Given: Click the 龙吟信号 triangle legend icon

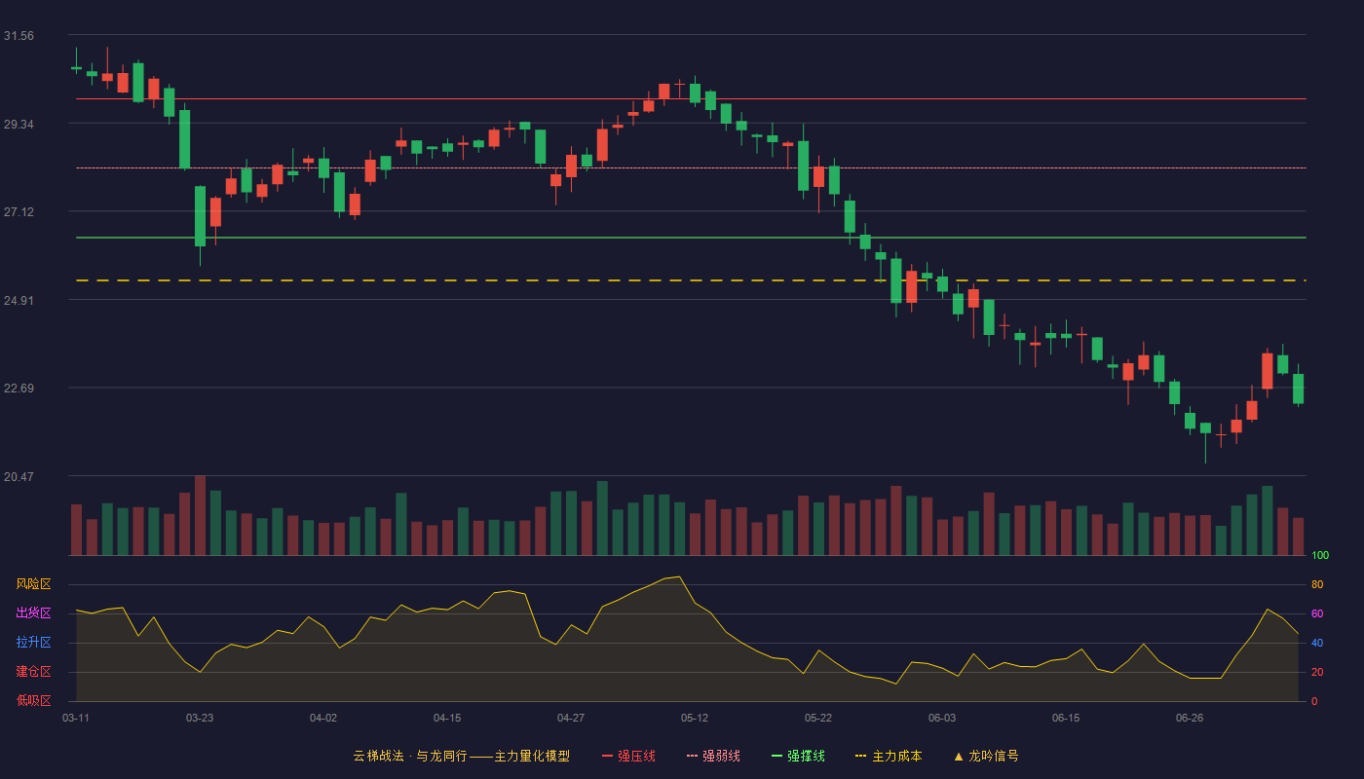Looking at the screenshot, I should pos(959,756).
